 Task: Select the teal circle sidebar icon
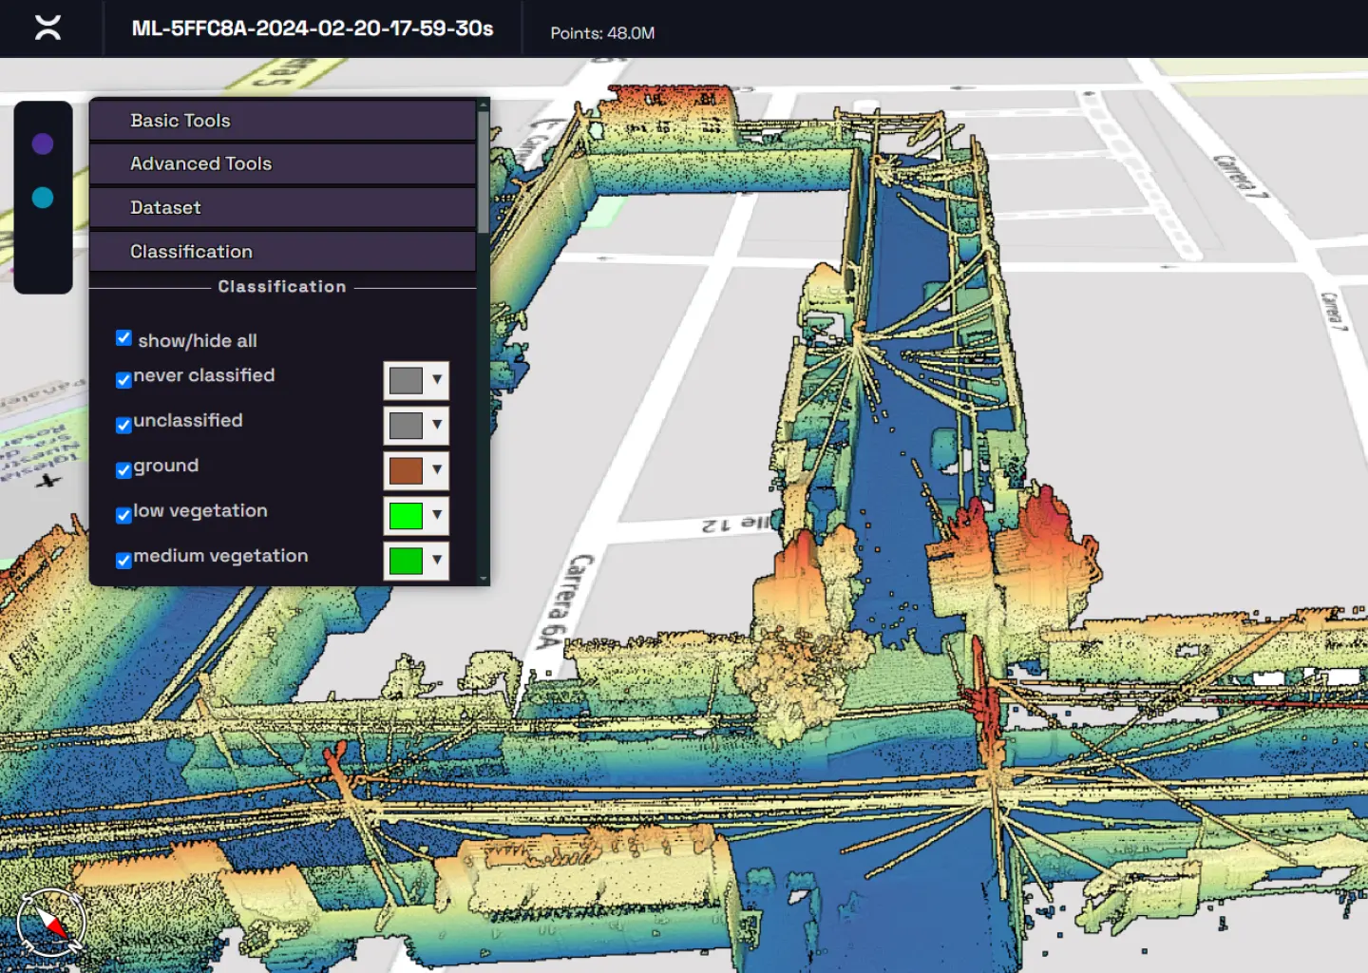pos(43,198)
